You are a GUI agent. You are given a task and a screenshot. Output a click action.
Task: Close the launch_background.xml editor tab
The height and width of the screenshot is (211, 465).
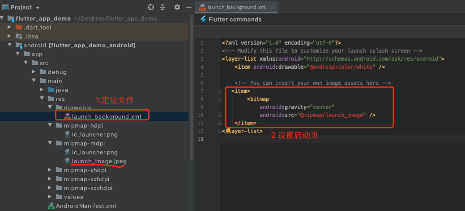[272, 8]
